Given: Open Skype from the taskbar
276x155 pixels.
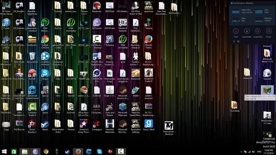Looking at the screenshot, I should 100,152.
